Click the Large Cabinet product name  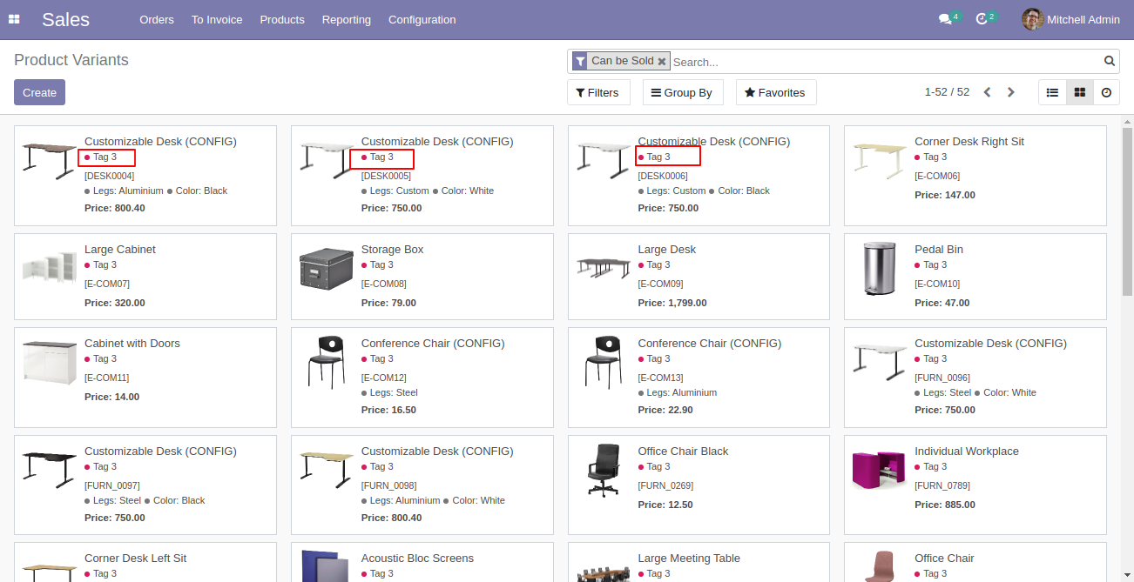tap(120, 250)
